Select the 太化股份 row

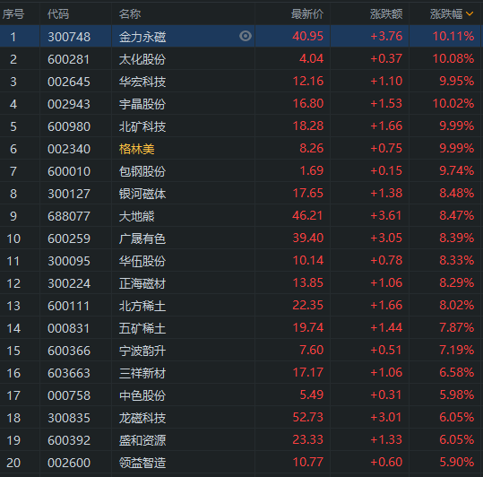click(x=240, y=59)
